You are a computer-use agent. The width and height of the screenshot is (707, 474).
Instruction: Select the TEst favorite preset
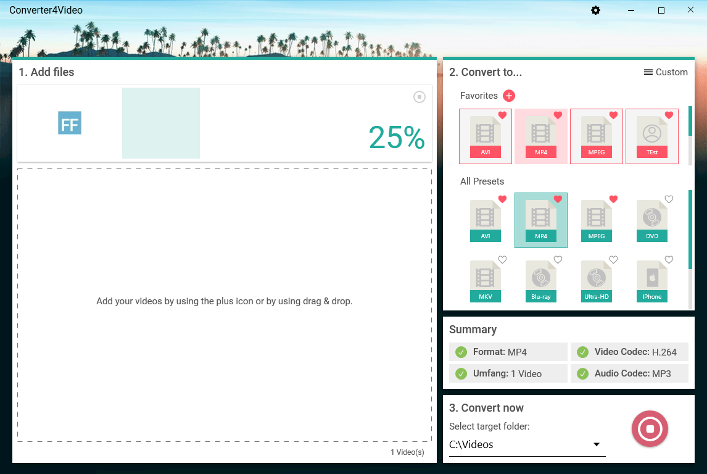pos(652,136)
